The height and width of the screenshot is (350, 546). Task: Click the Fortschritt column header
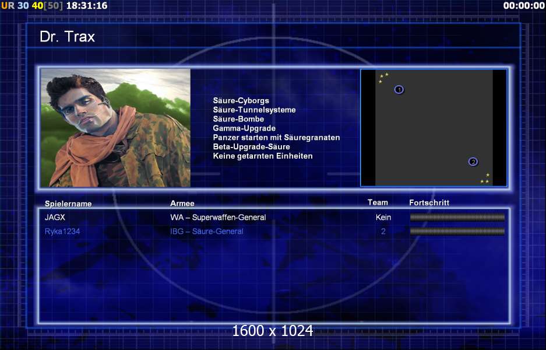coord(429,202)
